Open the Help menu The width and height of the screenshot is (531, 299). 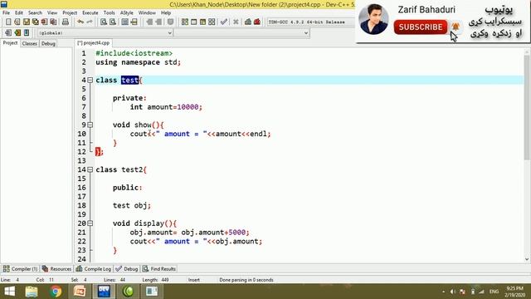[166, 12]
